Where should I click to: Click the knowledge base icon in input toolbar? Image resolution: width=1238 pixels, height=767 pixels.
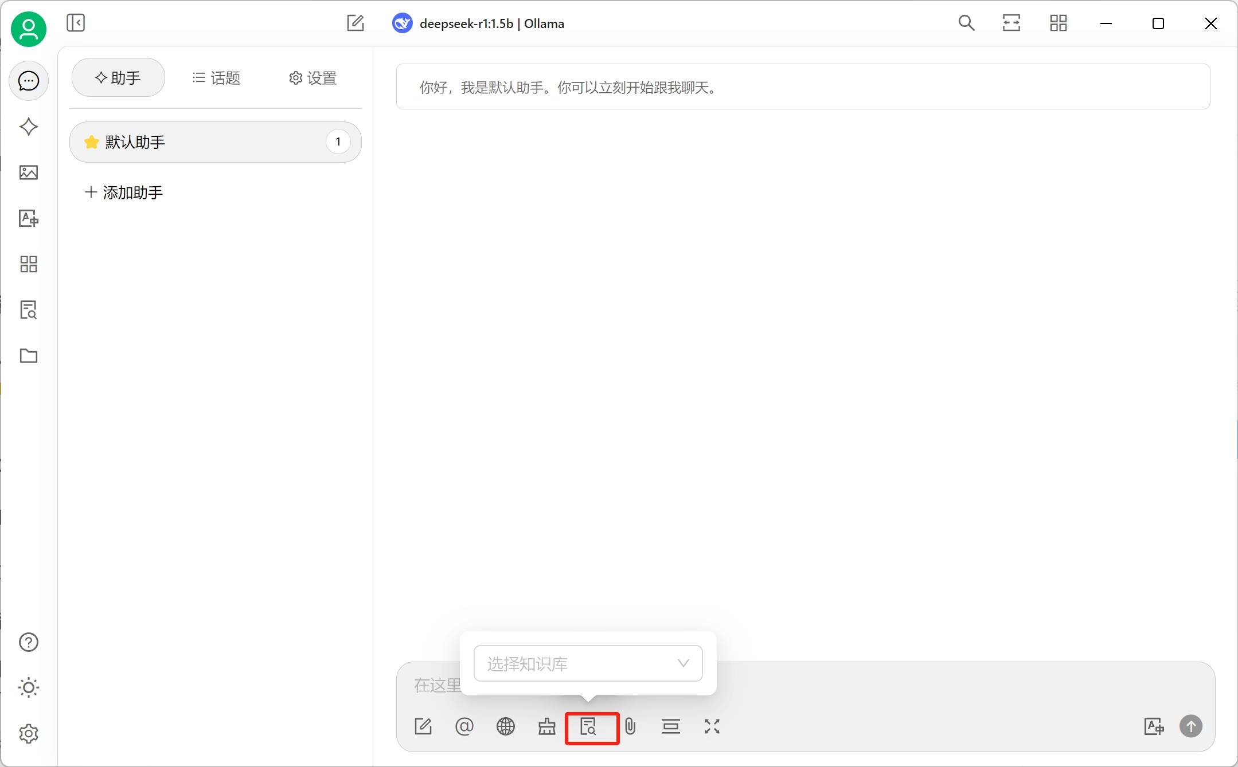click(588, 726)
